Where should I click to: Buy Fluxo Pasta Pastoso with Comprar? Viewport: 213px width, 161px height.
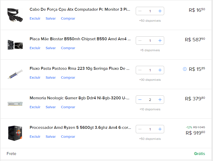coord(68,78)
